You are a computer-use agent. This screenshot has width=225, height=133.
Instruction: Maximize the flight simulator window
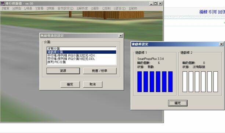click(x=156, y=3)
